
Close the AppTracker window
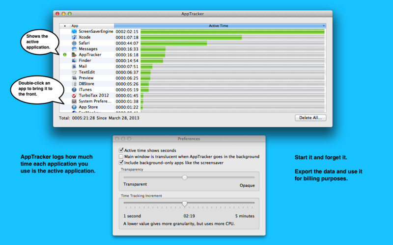57,14
